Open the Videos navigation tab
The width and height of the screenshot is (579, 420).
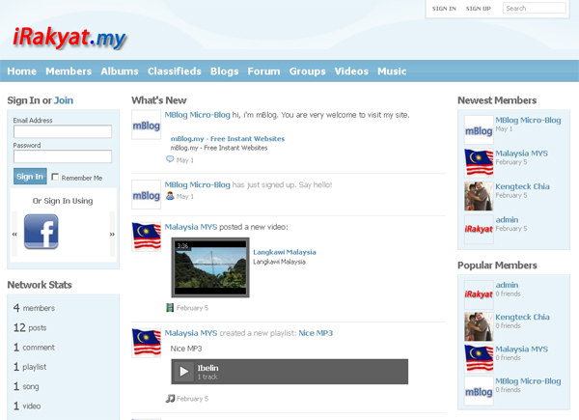point(351,71)
